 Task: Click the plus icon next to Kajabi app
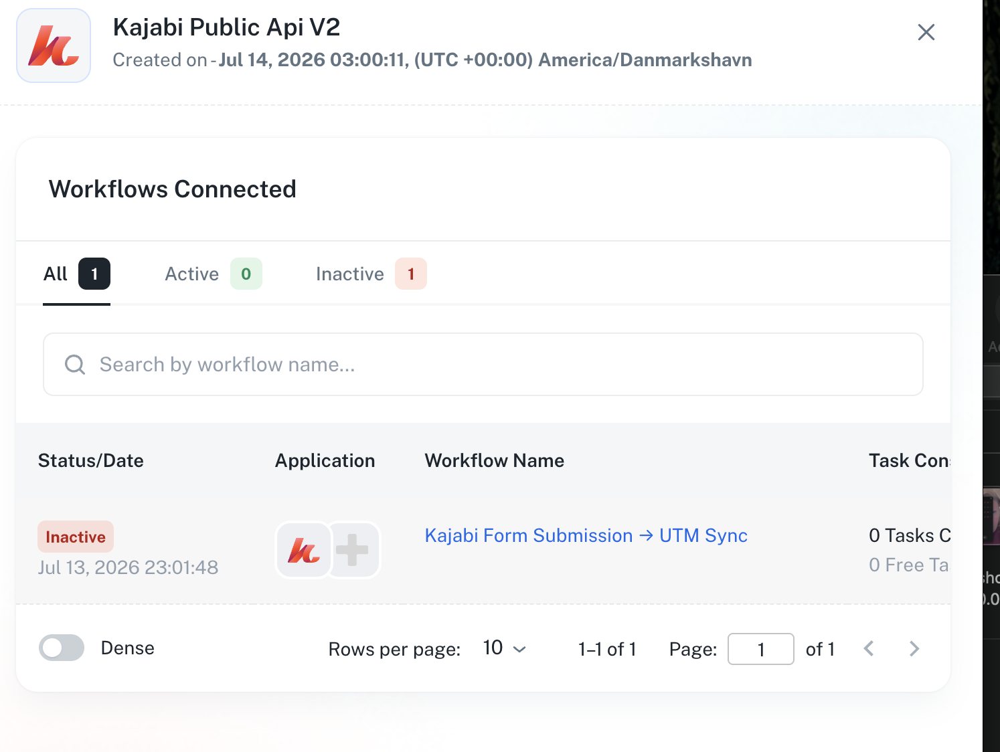click(x=353, y=550)
